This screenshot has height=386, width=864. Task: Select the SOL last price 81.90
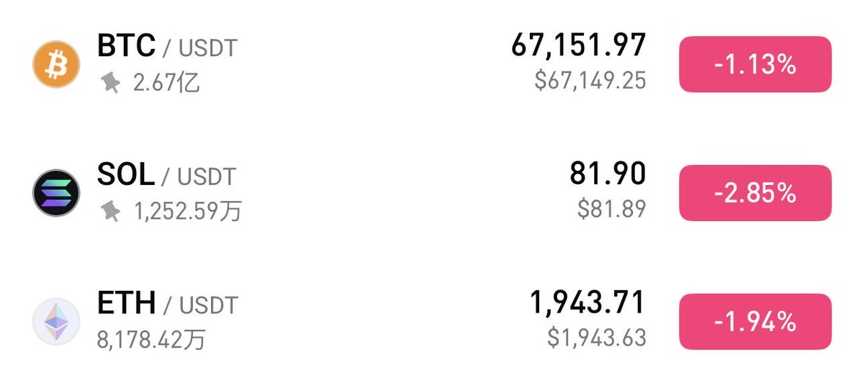tap(608, 174)
